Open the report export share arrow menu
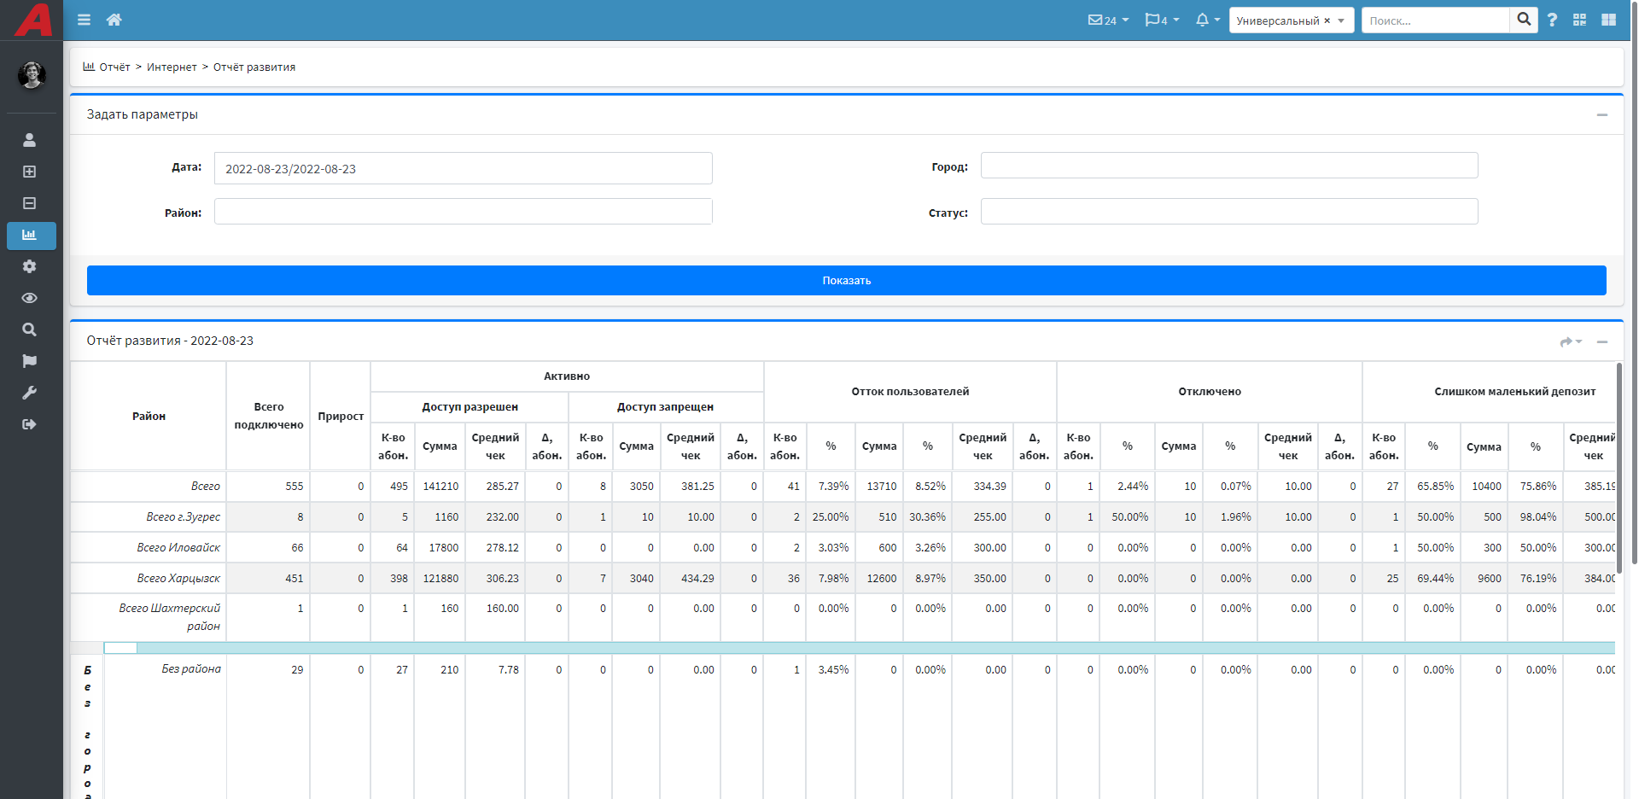The width and height of the screenshot is (1639, 799). 1570,341
